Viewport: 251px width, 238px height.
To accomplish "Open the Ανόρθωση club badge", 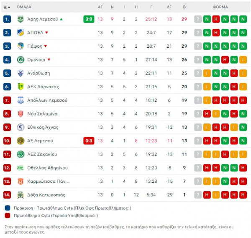I will pos(20,73).
